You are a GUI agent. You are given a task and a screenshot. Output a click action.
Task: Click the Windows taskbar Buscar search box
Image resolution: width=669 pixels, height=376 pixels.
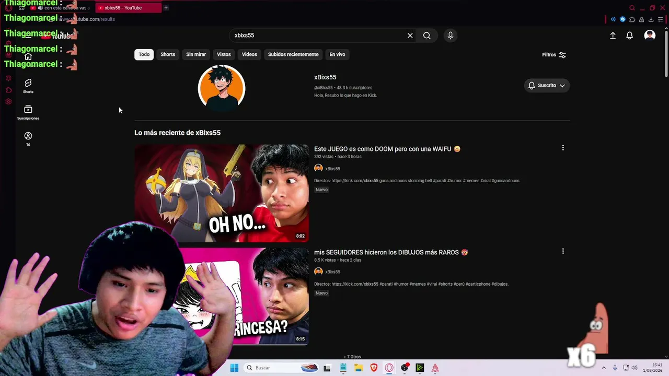pos(281,368)
